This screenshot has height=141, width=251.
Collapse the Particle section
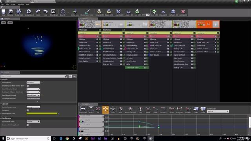(x=1, y=80)
